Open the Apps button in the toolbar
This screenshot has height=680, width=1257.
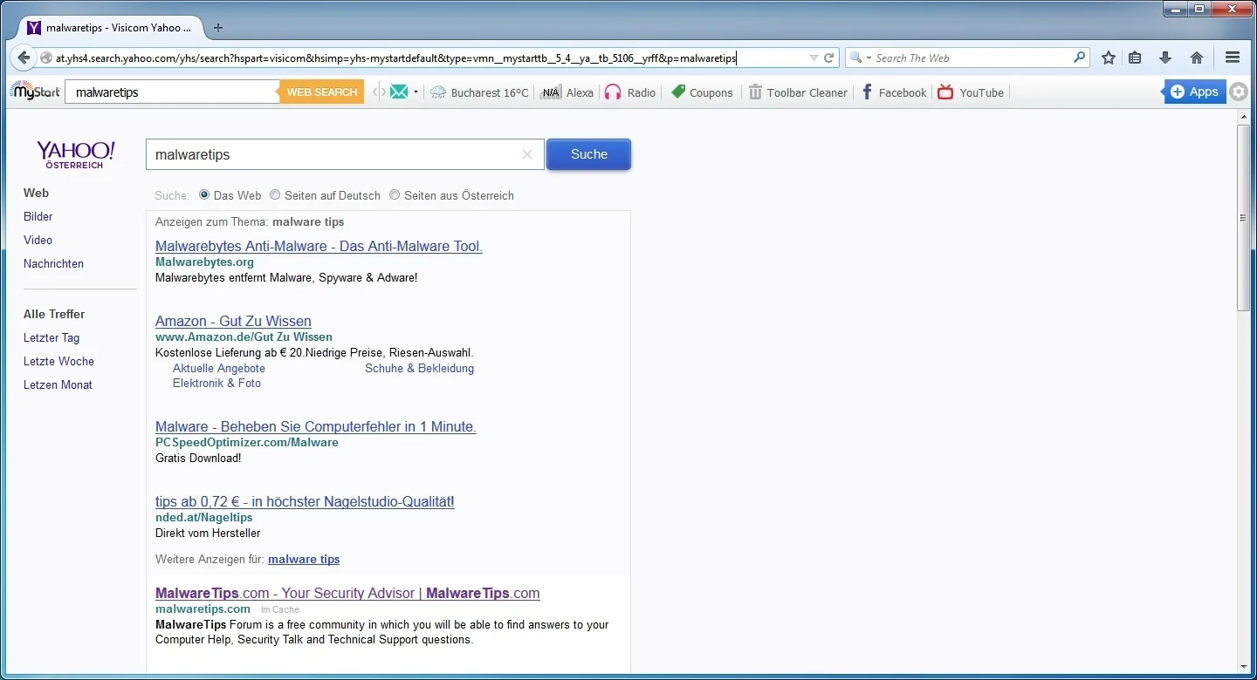tap(1194, 92)
